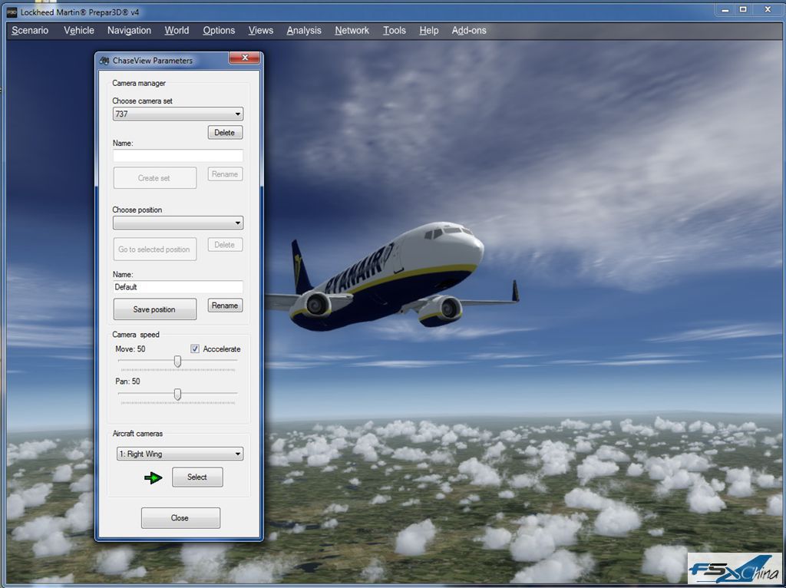Open the Network menu
The width and height of the screenshot is (786, 588).
[x=352, y=31]
